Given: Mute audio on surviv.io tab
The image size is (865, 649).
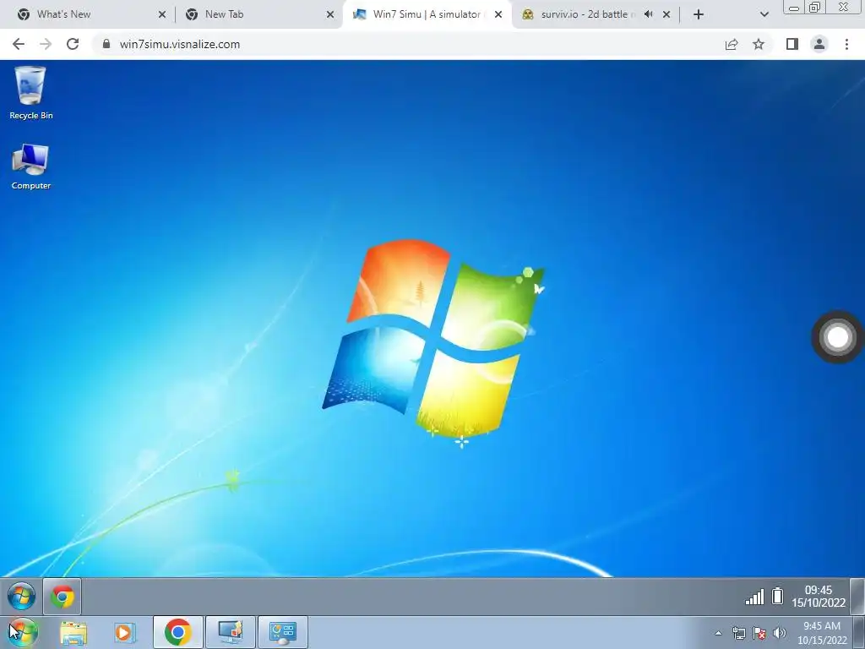Looking at the screenshot, I should (649, 14).
